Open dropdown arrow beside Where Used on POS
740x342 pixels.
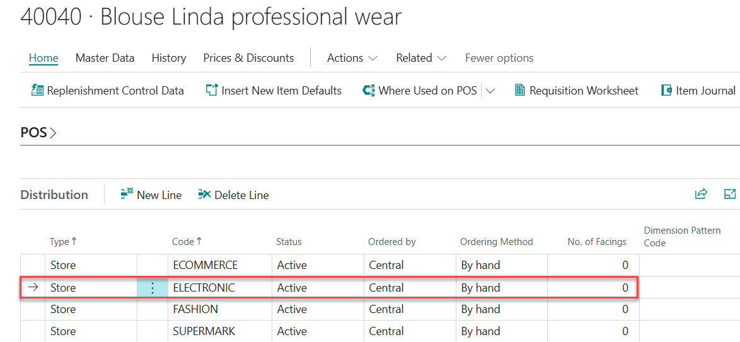click(x=490, y=91)
